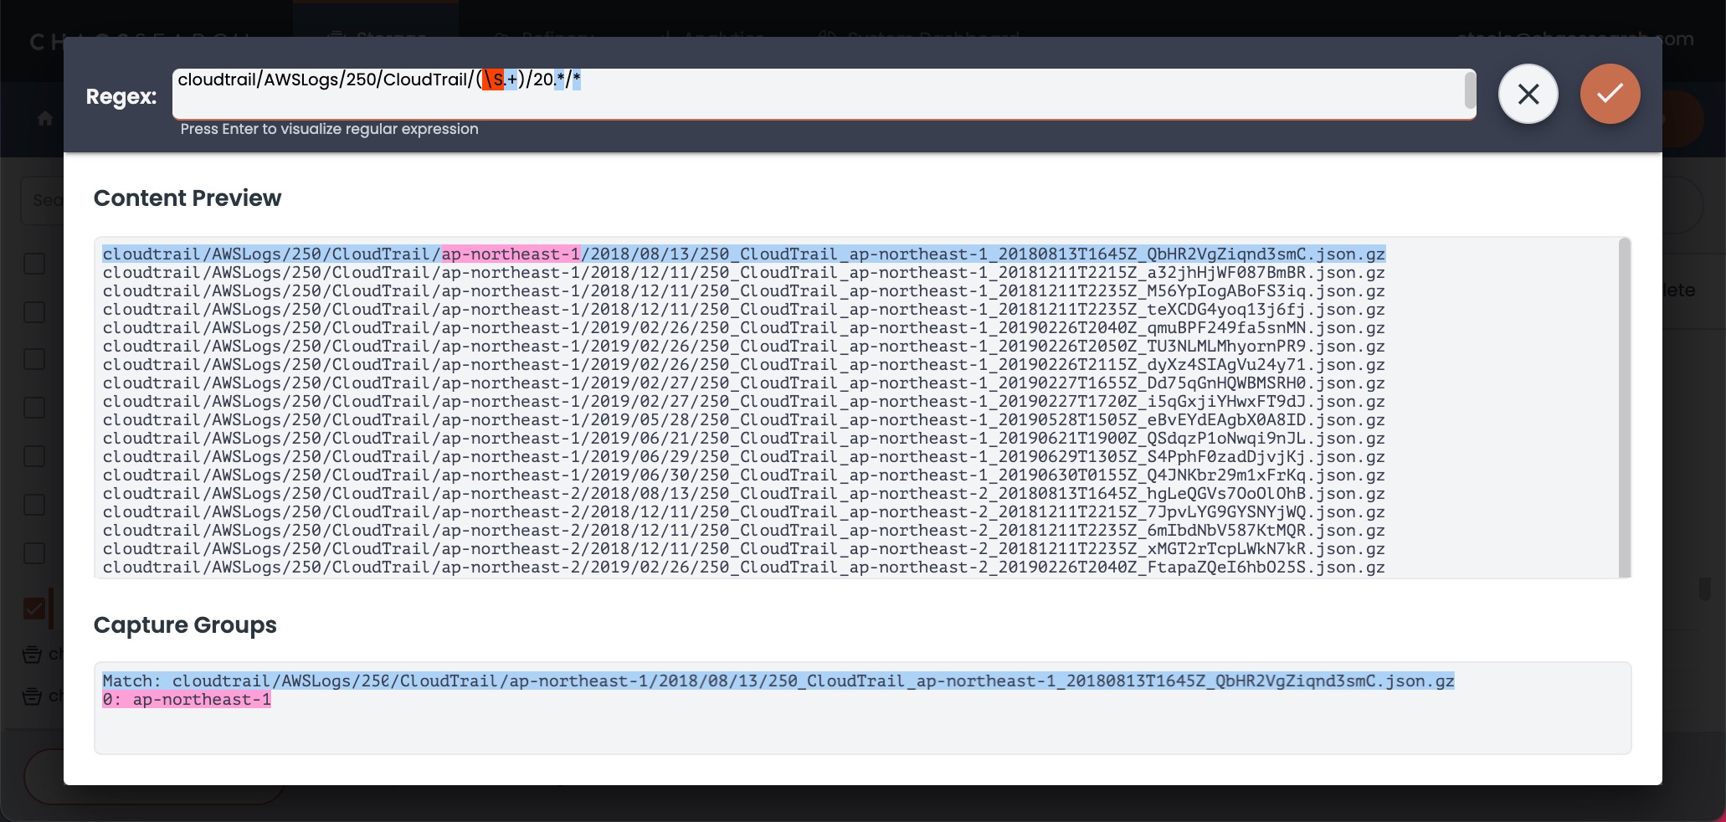Confirm the regex with the orange checkmark button
Screen dimensions: 1726x822
pyautogui.click(x=1610, y=94)
